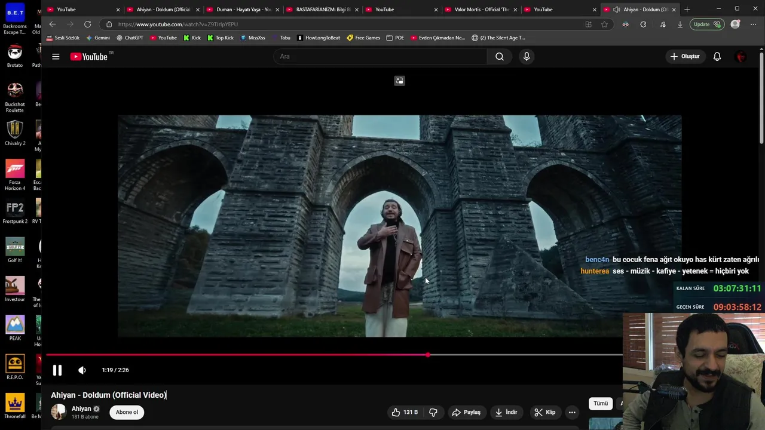Viewport: 765px width, 430px height.
Task: Open the browser extensions puzzle icon
Action: pyautogui.click(x=643, y=24)
